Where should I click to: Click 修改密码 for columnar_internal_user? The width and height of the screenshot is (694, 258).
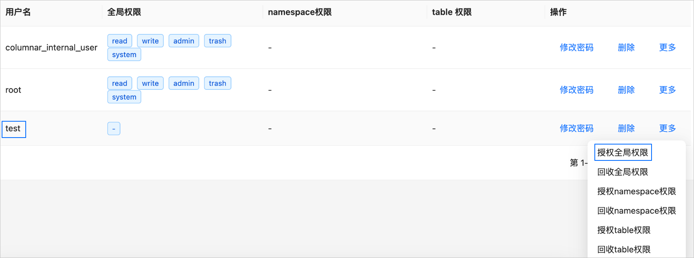click(x=576, y=47)
